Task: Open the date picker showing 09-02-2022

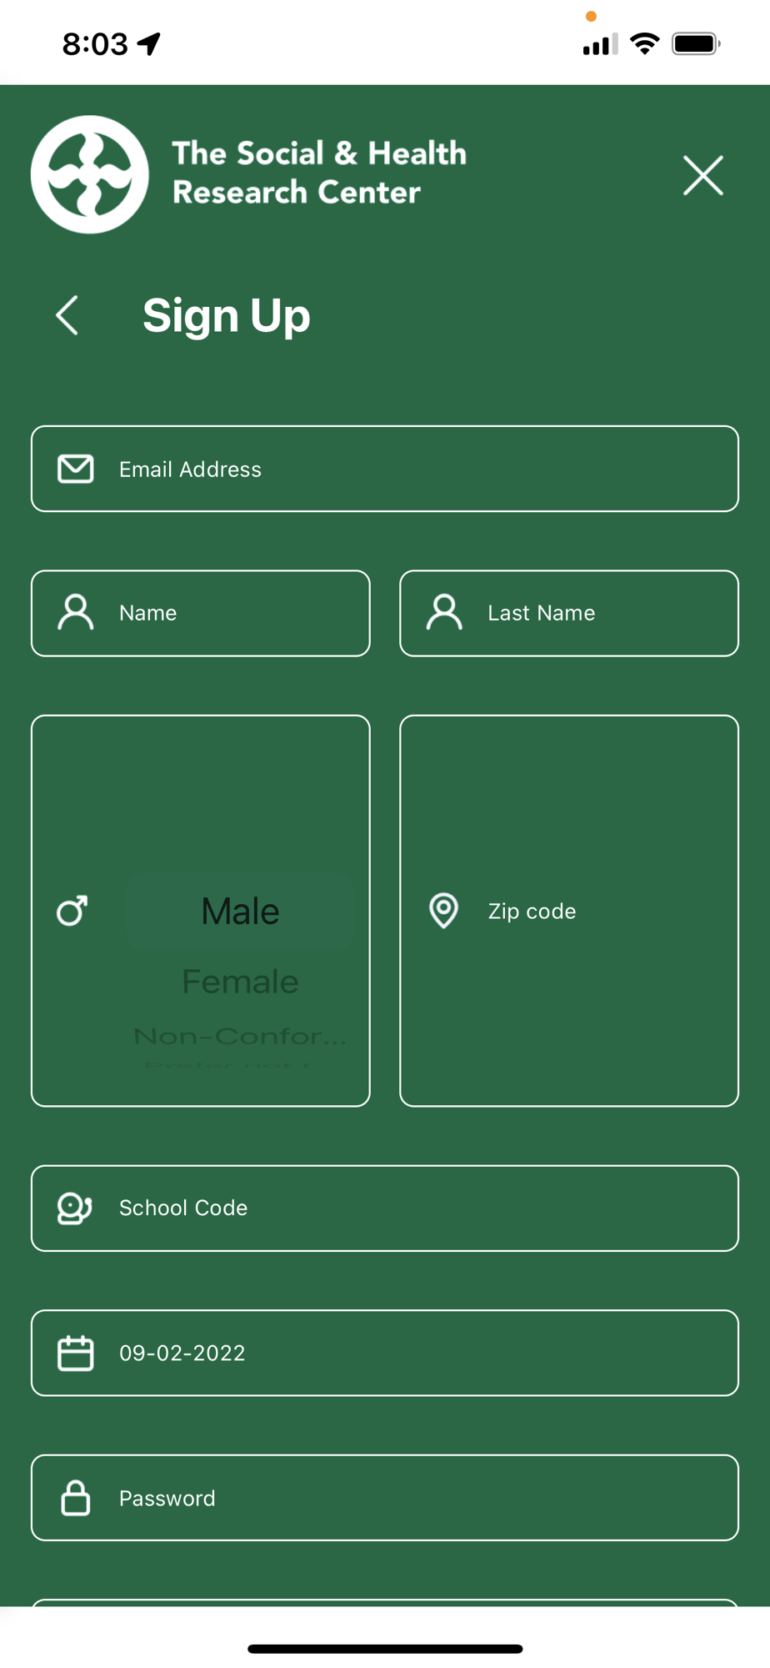Action: pyautogui.click(x=385, y=1353)
